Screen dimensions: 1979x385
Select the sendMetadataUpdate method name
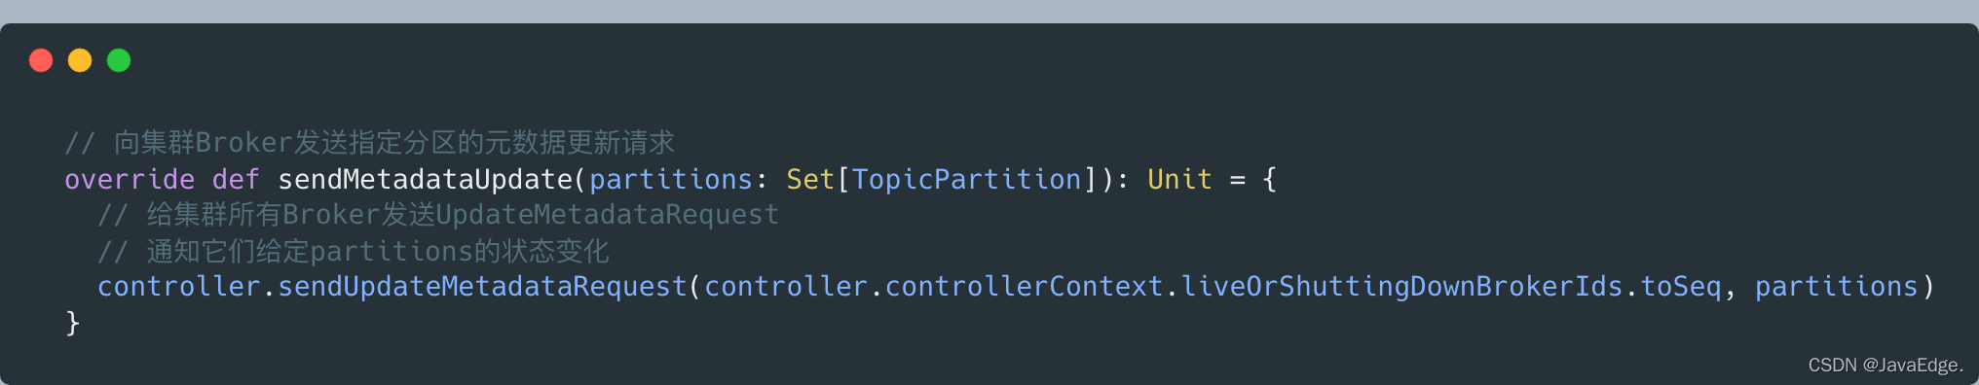click(x=425, y=179)
